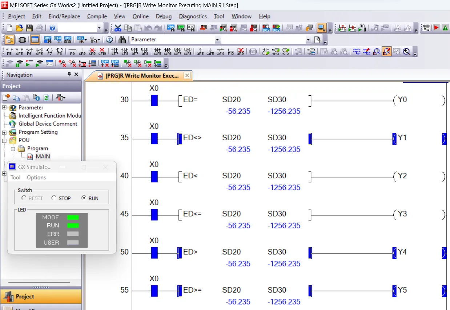Select Intelligent Function Module tree item
The width and height of the screenshot is (450, 310).
50,116
